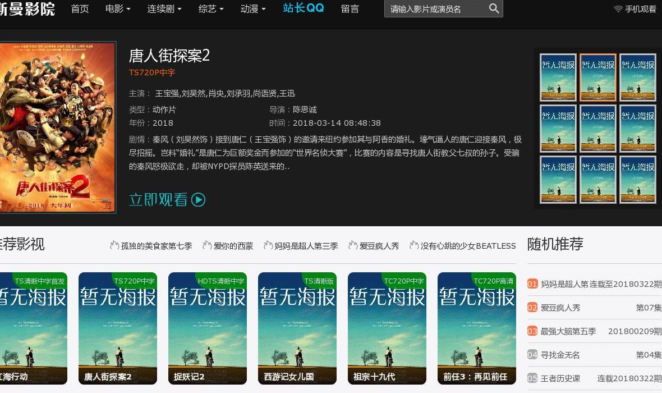
Task: Click the play circle icon beside 立即观看
Action: [x=198, y=199]
